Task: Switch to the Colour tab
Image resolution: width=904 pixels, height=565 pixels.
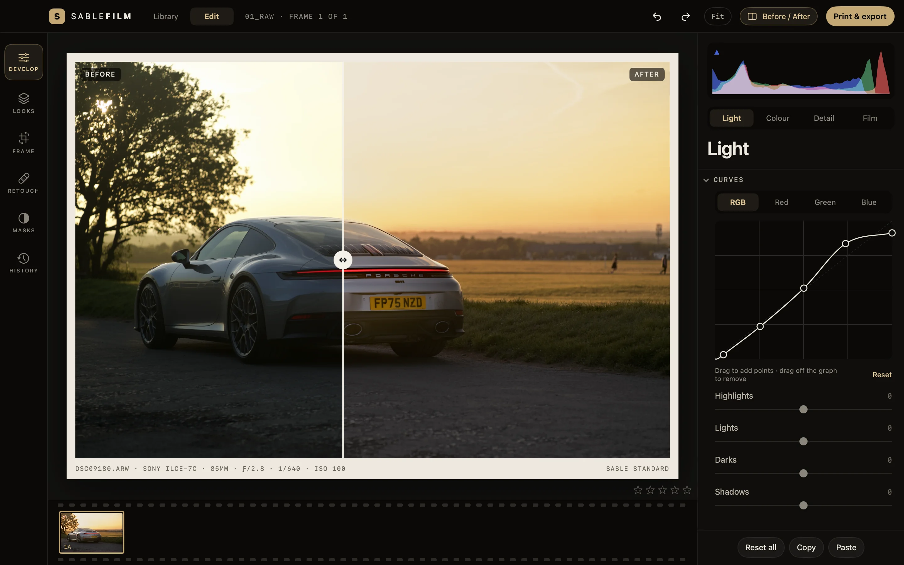Action: tap(777, 118)
